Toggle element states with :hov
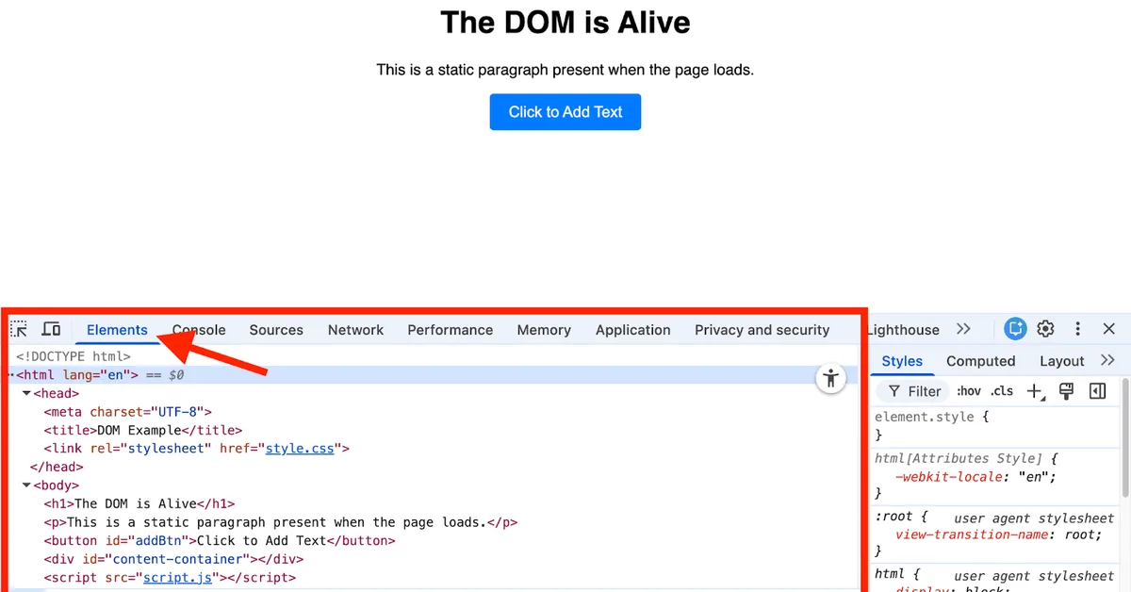This screenshot has width=1131, height=592. [968, 390]
